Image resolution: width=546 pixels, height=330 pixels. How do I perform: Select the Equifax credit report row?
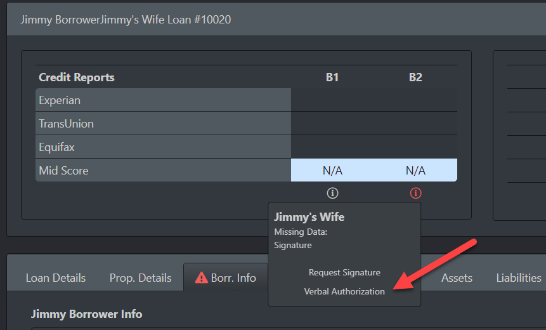(x=56, y=147)
